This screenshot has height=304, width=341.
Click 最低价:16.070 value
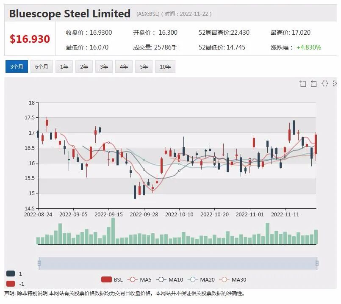click(x=87, y=47)
